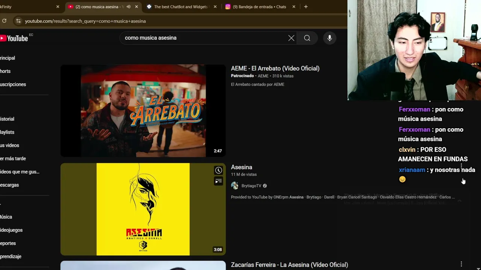This screenshot has width=481, height=270.
Task: Submit the search with the magnifier button
Action: pyautogui.click(x=307, y=38)
